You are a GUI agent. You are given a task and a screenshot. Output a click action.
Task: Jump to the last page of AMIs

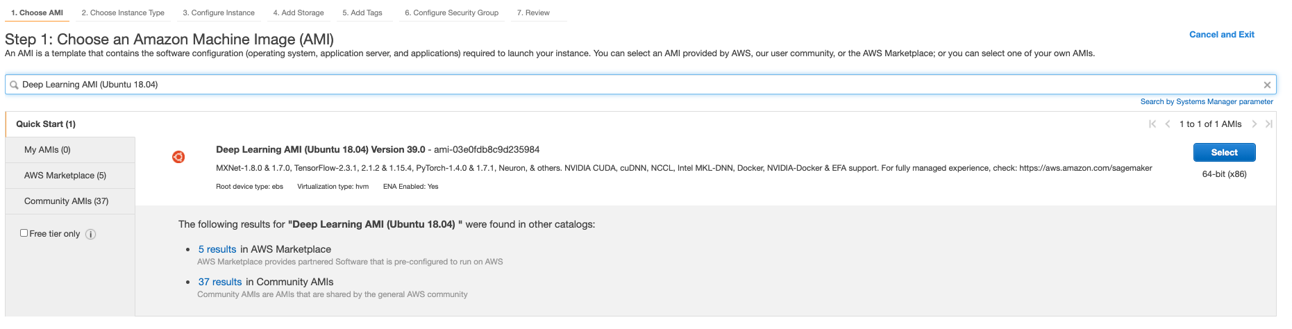tap(1268, 124)
